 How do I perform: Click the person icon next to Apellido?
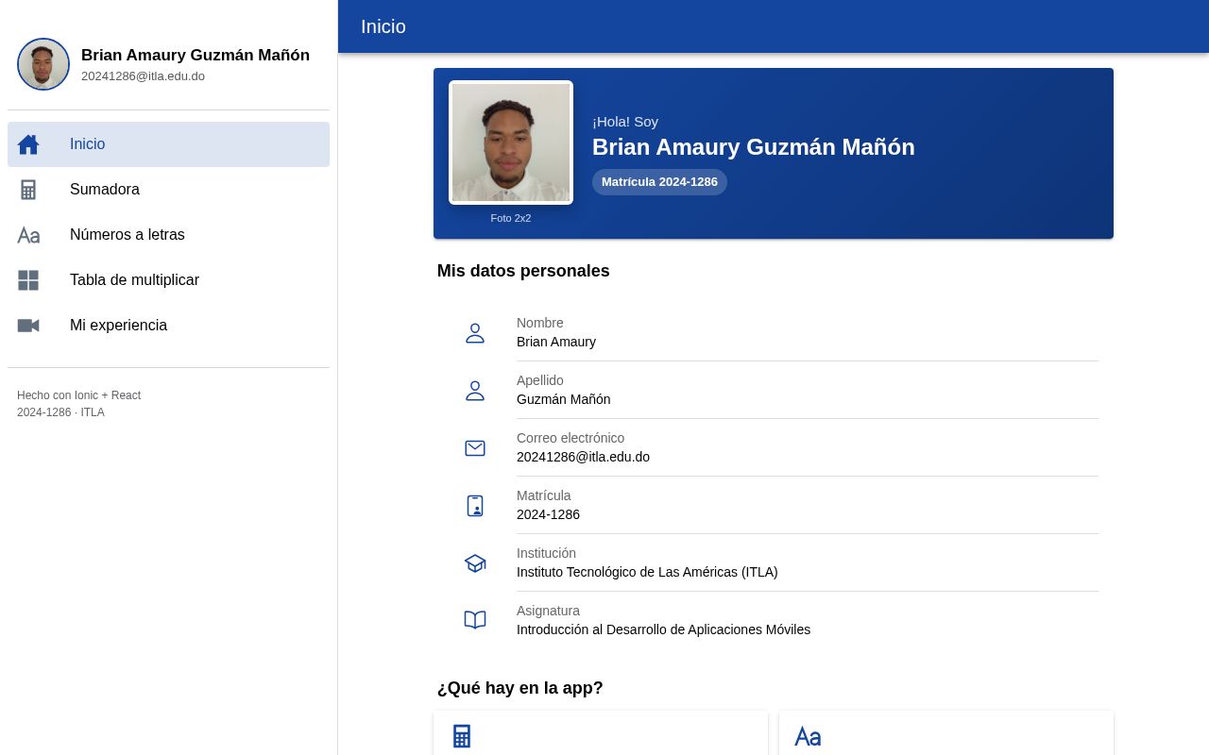tap(475, 391)
